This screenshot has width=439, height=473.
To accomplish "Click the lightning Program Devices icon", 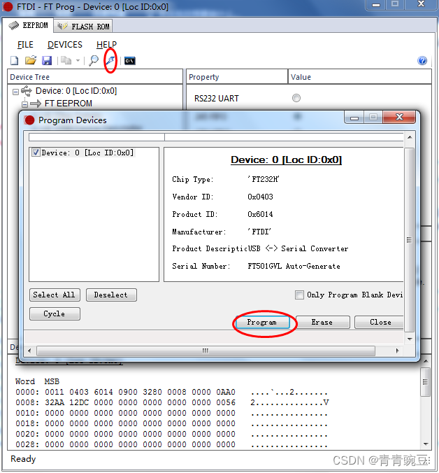I will point(110,61).
